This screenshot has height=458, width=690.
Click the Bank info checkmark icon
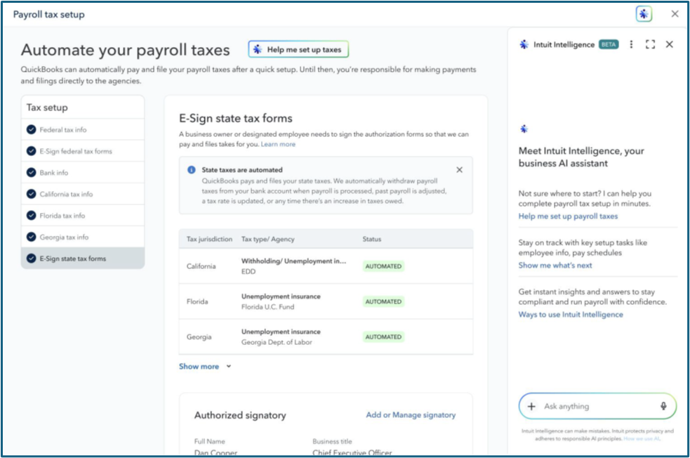pos(31,173)
